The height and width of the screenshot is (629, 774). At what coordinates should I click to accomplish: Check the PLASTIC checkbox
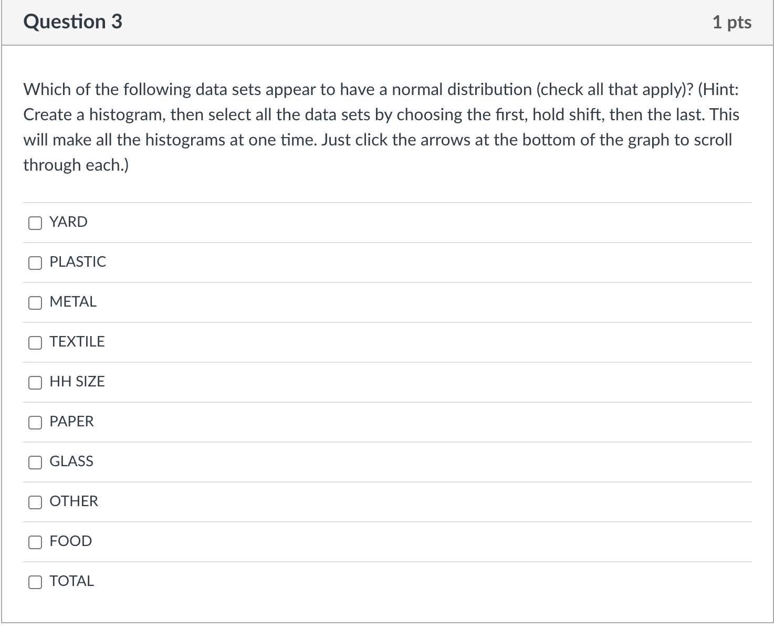35,263
